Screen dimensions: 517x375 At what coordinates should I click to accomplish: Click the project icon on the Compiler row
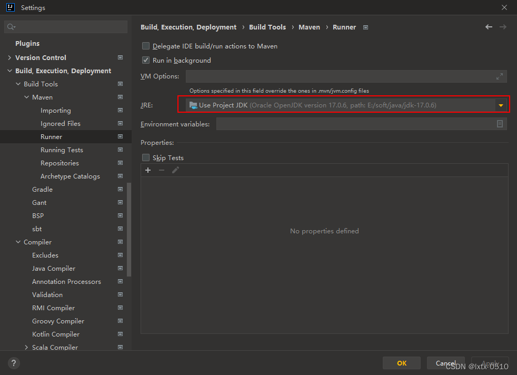point(121,242)
